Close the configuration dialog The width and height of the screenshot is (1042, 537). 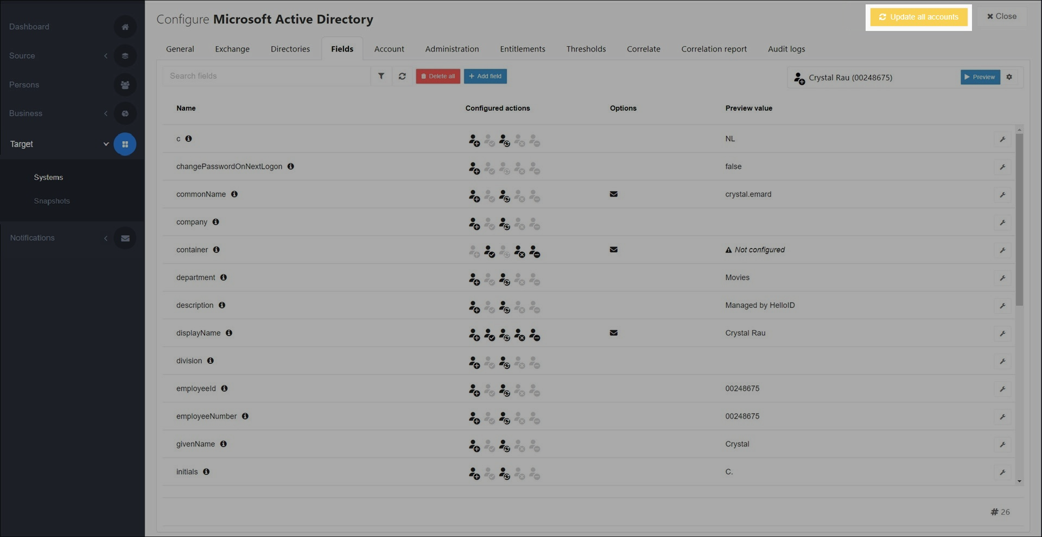(1002, 16)
